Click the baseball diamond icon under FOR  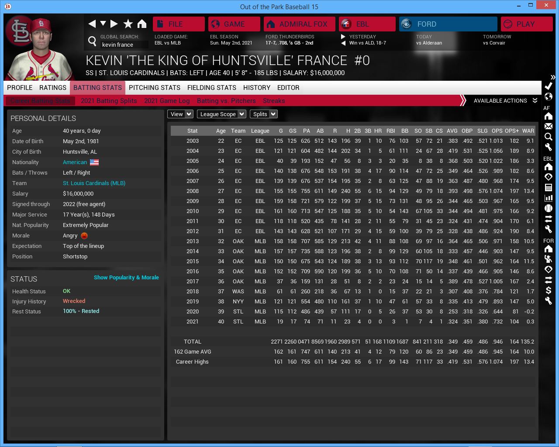point(549,269)
